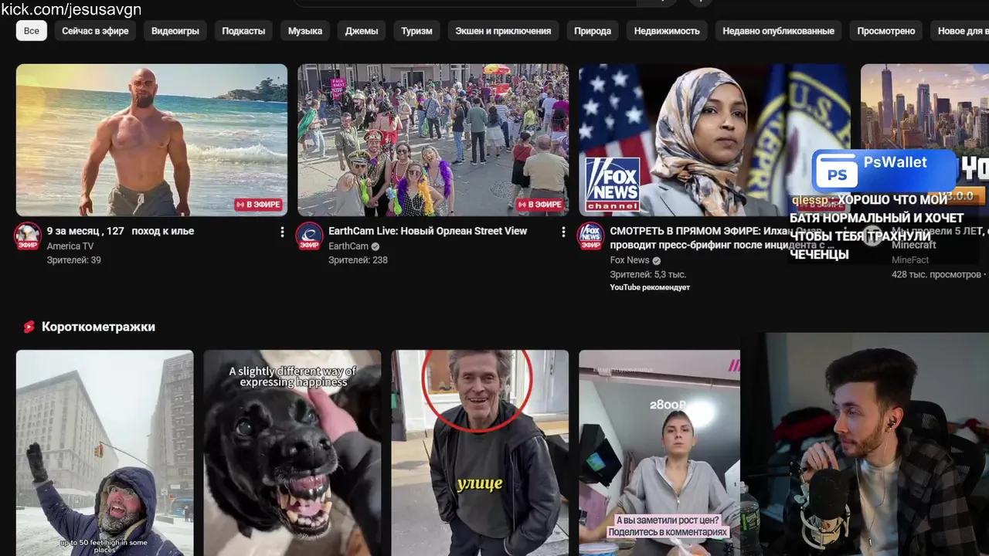Click the Shorts logo beside 'Короткометражки'

pyautogui.click(x=29, y=327)
